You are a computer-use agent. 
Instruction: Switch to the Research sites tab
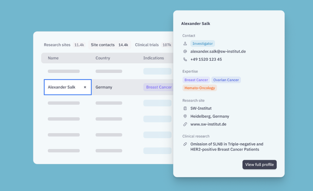pyautogui.click(x=57, y=45)
